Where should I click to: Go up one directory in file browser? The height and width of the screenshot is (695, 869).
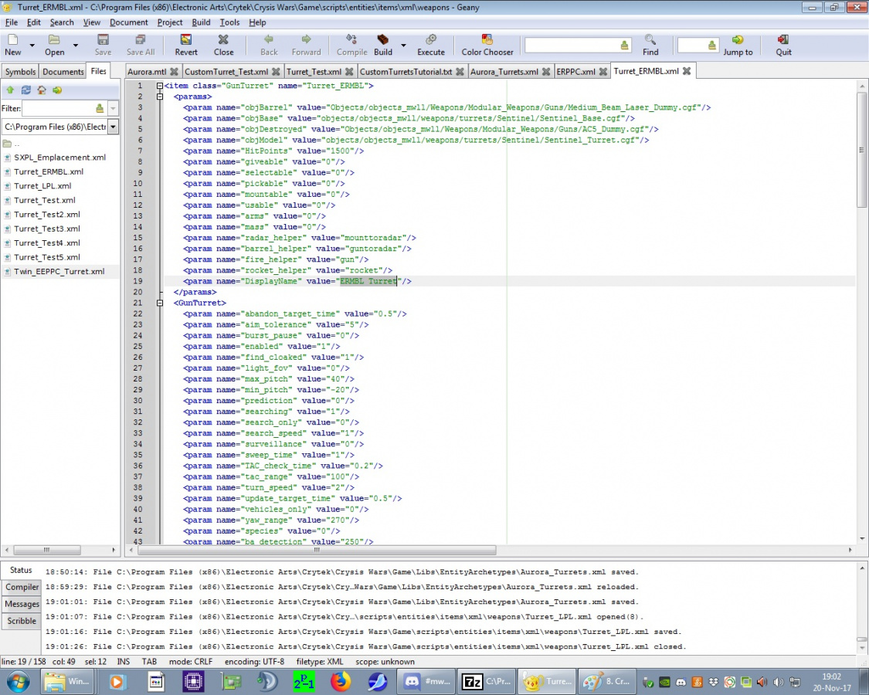tap(10, 90)
